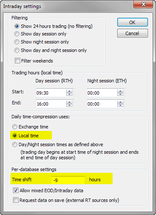Decrease Day session End time with down arrow

click(69, 105)
